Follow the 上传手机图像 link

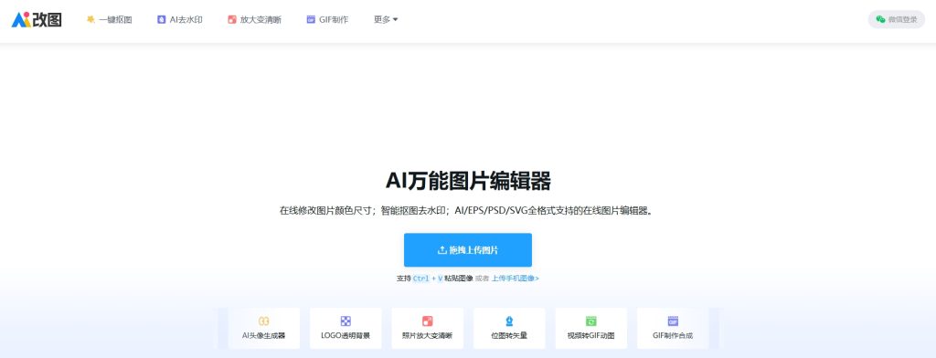point(516,278)
